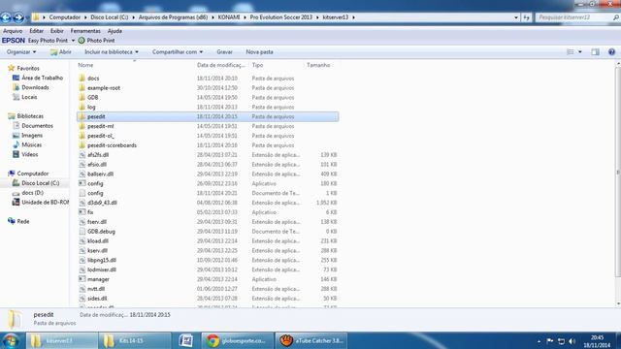
Task: Open the docs folder icon
Action: 82,78
